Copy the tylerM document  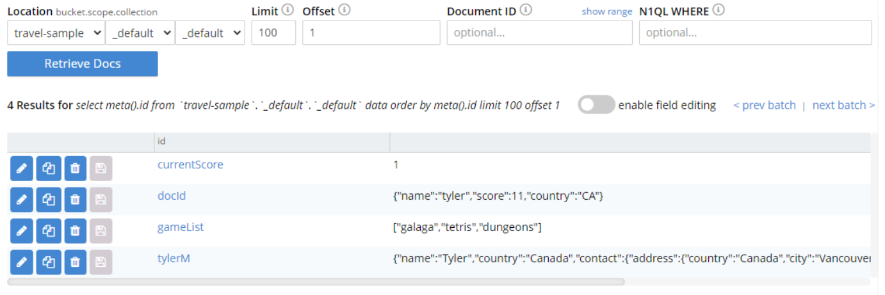(49, 262)
